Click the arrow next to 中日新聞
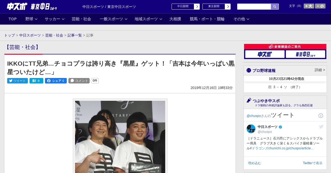The width and height of the screenshot is (331, 173). pyautogui.click(x=197, y=7)
